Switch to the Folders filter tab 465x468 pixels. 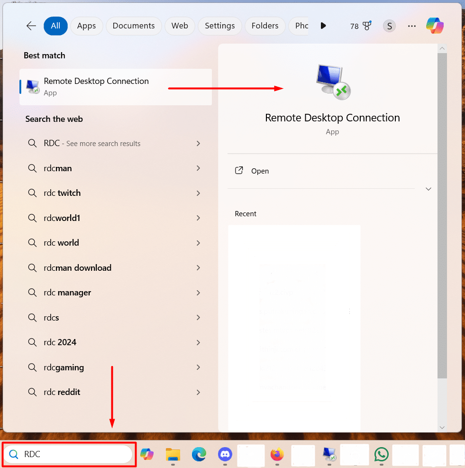[265, 26]
